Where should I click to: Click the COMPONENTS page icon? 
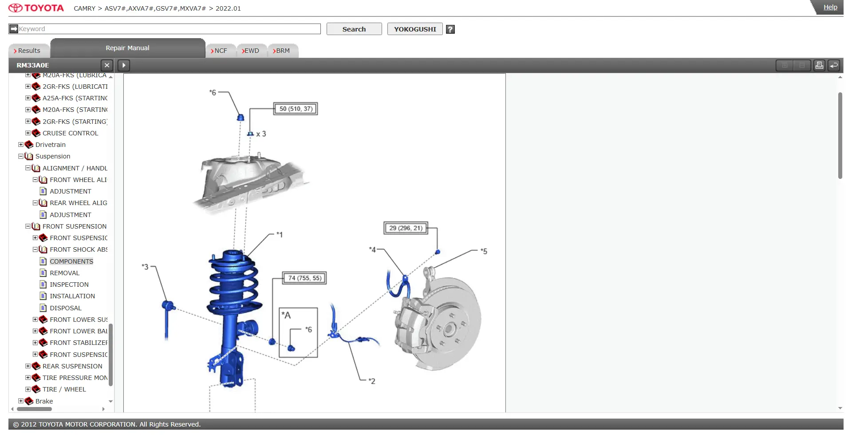[x=43, y=261]
